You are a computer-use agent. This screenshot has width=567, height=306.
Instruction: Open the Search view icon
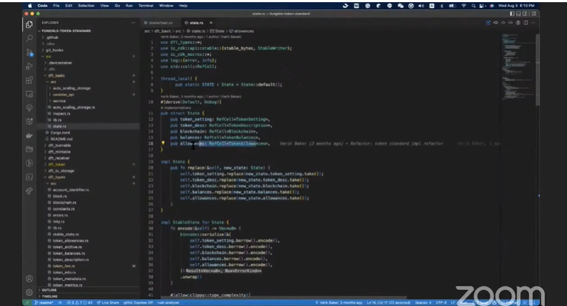tap(29, 38)
